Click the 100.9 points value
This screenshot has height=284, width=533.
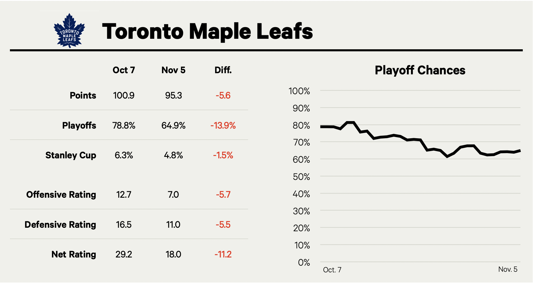pyautogui.click(x=124, y=96)
